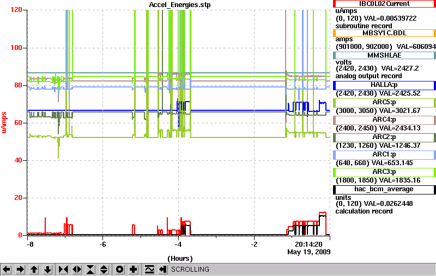Click the pan right arrow button
The width and height of the screenshot is (436, 276).
pos(20,269)
